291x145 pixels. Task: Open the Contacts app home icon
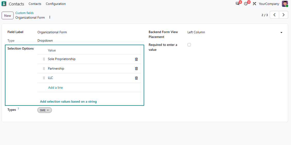pos(4,4)
